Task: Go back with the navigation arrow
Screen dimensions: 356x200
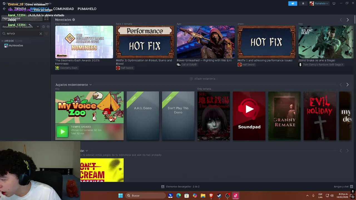Action: point(4,9)
